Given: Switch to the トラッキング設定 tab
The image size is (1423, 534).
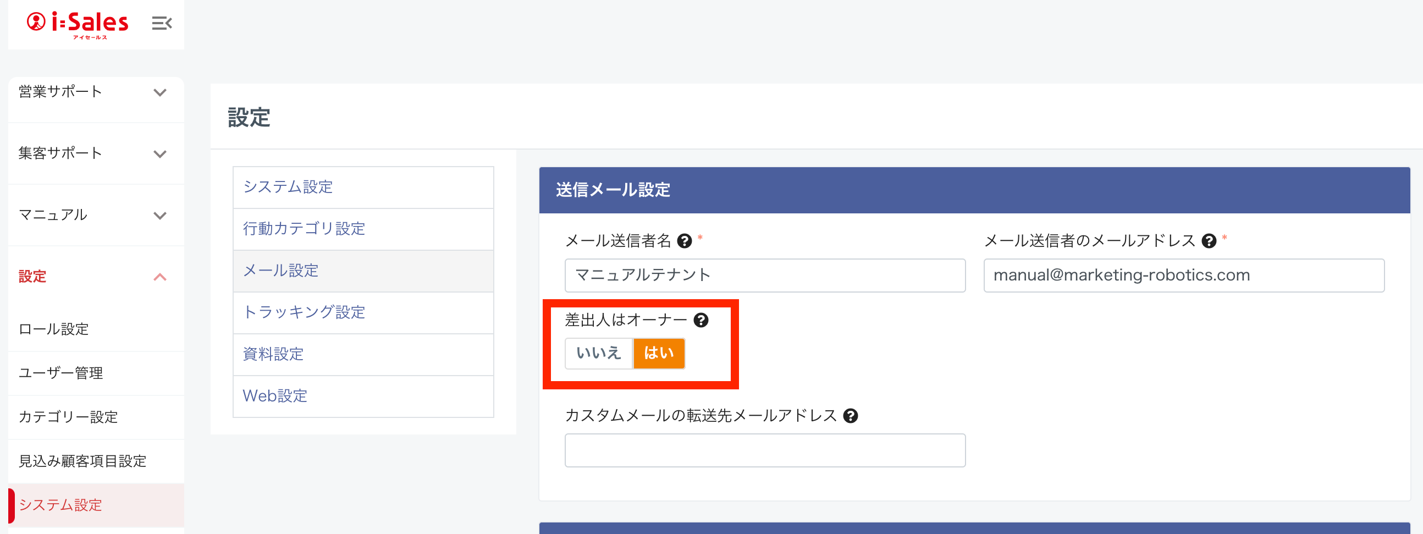Looking at the screenshot, I should coord(305,312).
